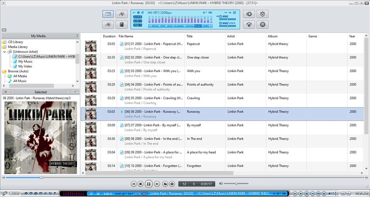This screenshot has height=197, width=370.
Task: Collapse the [Unknown Artist] tree node
Action: coord(4,52)
